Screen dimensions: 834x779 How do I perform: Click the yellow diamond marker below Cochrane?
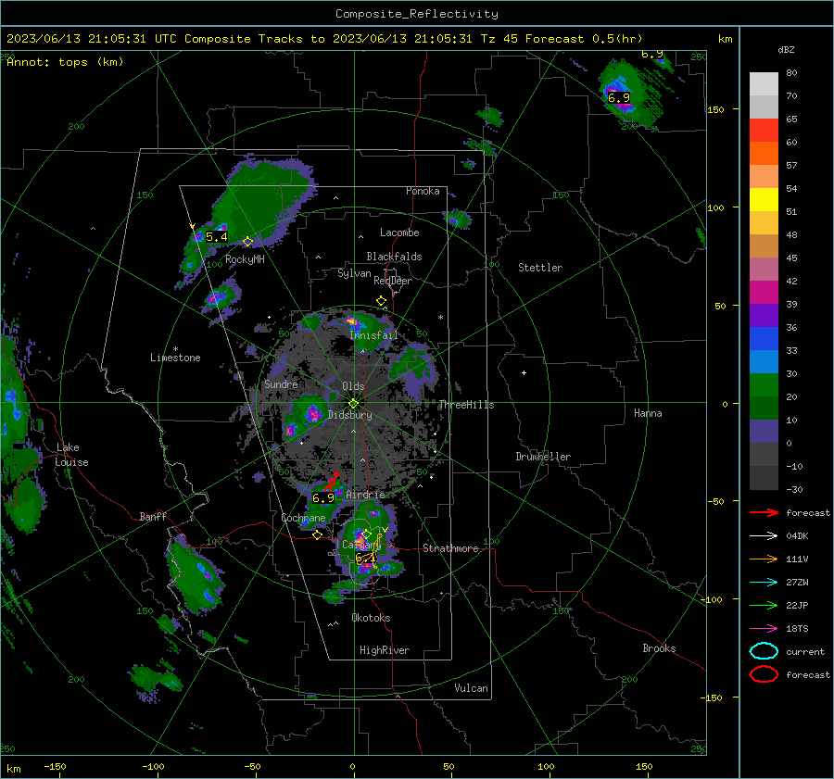pyautogui.click(x=318, y=534)
